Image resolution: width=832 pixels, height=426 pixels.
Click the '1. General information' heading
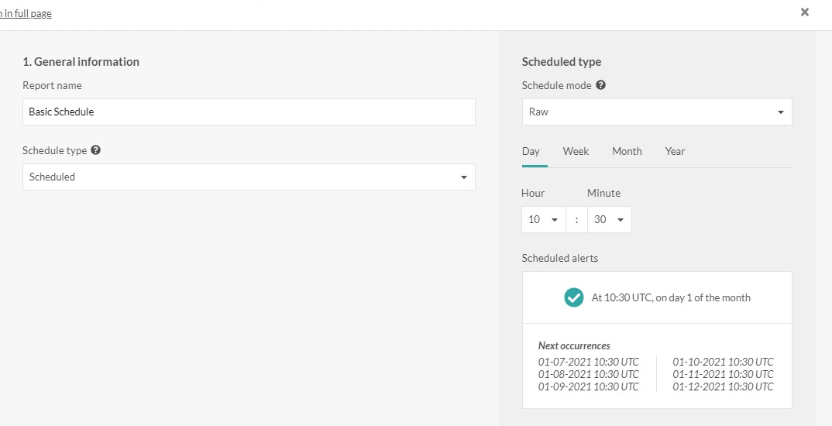81,61
